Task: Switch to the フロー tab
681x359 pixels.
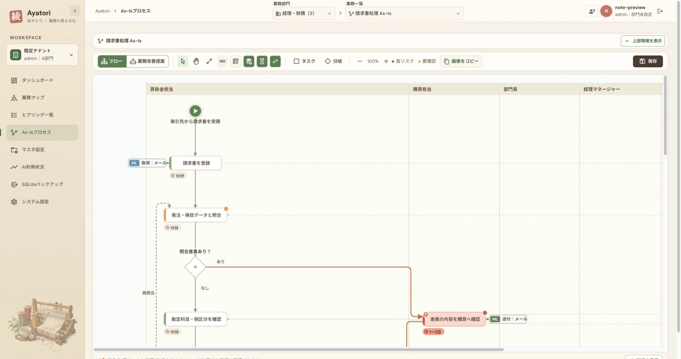Action: coord(112,61)
